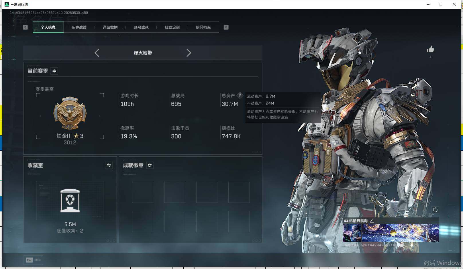
Task: Click the 总资产 30.7M value
Action: (229, 104)
